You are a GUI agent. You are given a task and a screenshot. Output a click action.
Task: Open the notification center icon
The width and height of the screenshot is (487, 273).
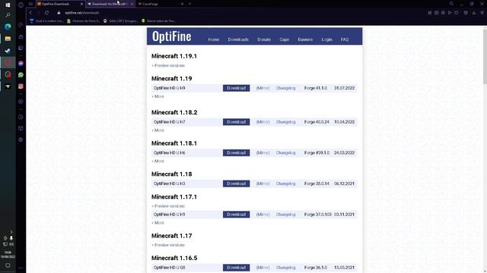click(x=8, y=265)
